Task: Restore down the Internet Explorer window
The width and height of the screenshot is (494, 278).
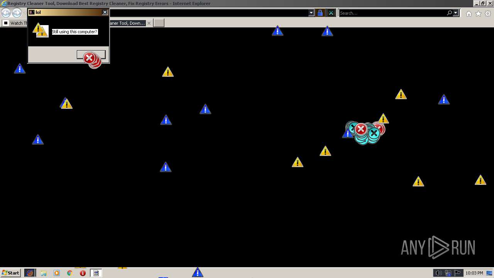Action: pyautogui.click(x=482, y=3)
